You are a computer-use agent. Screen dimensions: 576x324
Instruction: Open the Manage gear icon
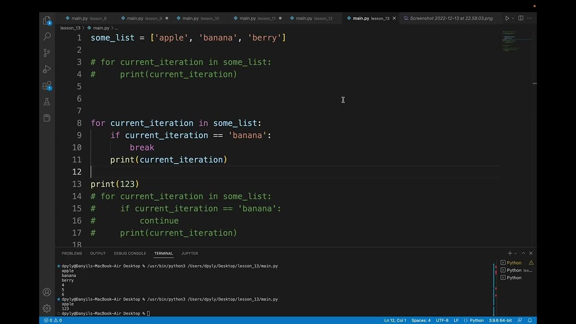pos(47,308)
